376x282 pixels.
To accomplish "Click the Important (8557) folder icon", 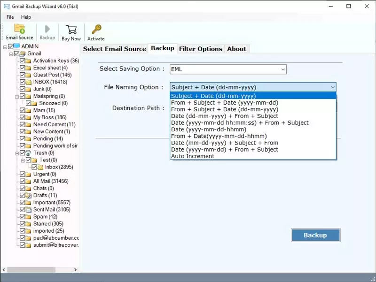I will tap(28, 203).
